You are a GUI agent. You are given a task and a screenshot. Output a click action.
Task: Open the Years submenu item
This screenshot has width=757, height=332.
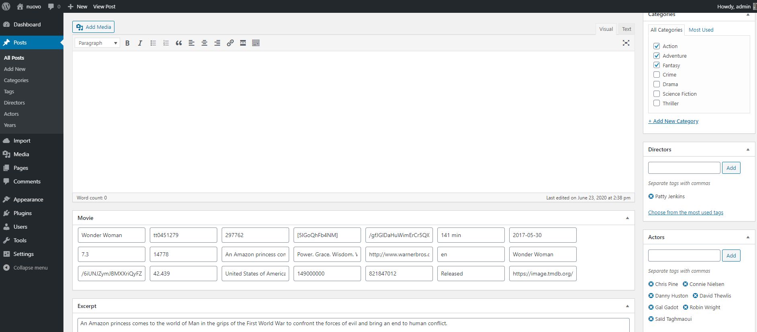pyautogui.click(x=10, y=125)
